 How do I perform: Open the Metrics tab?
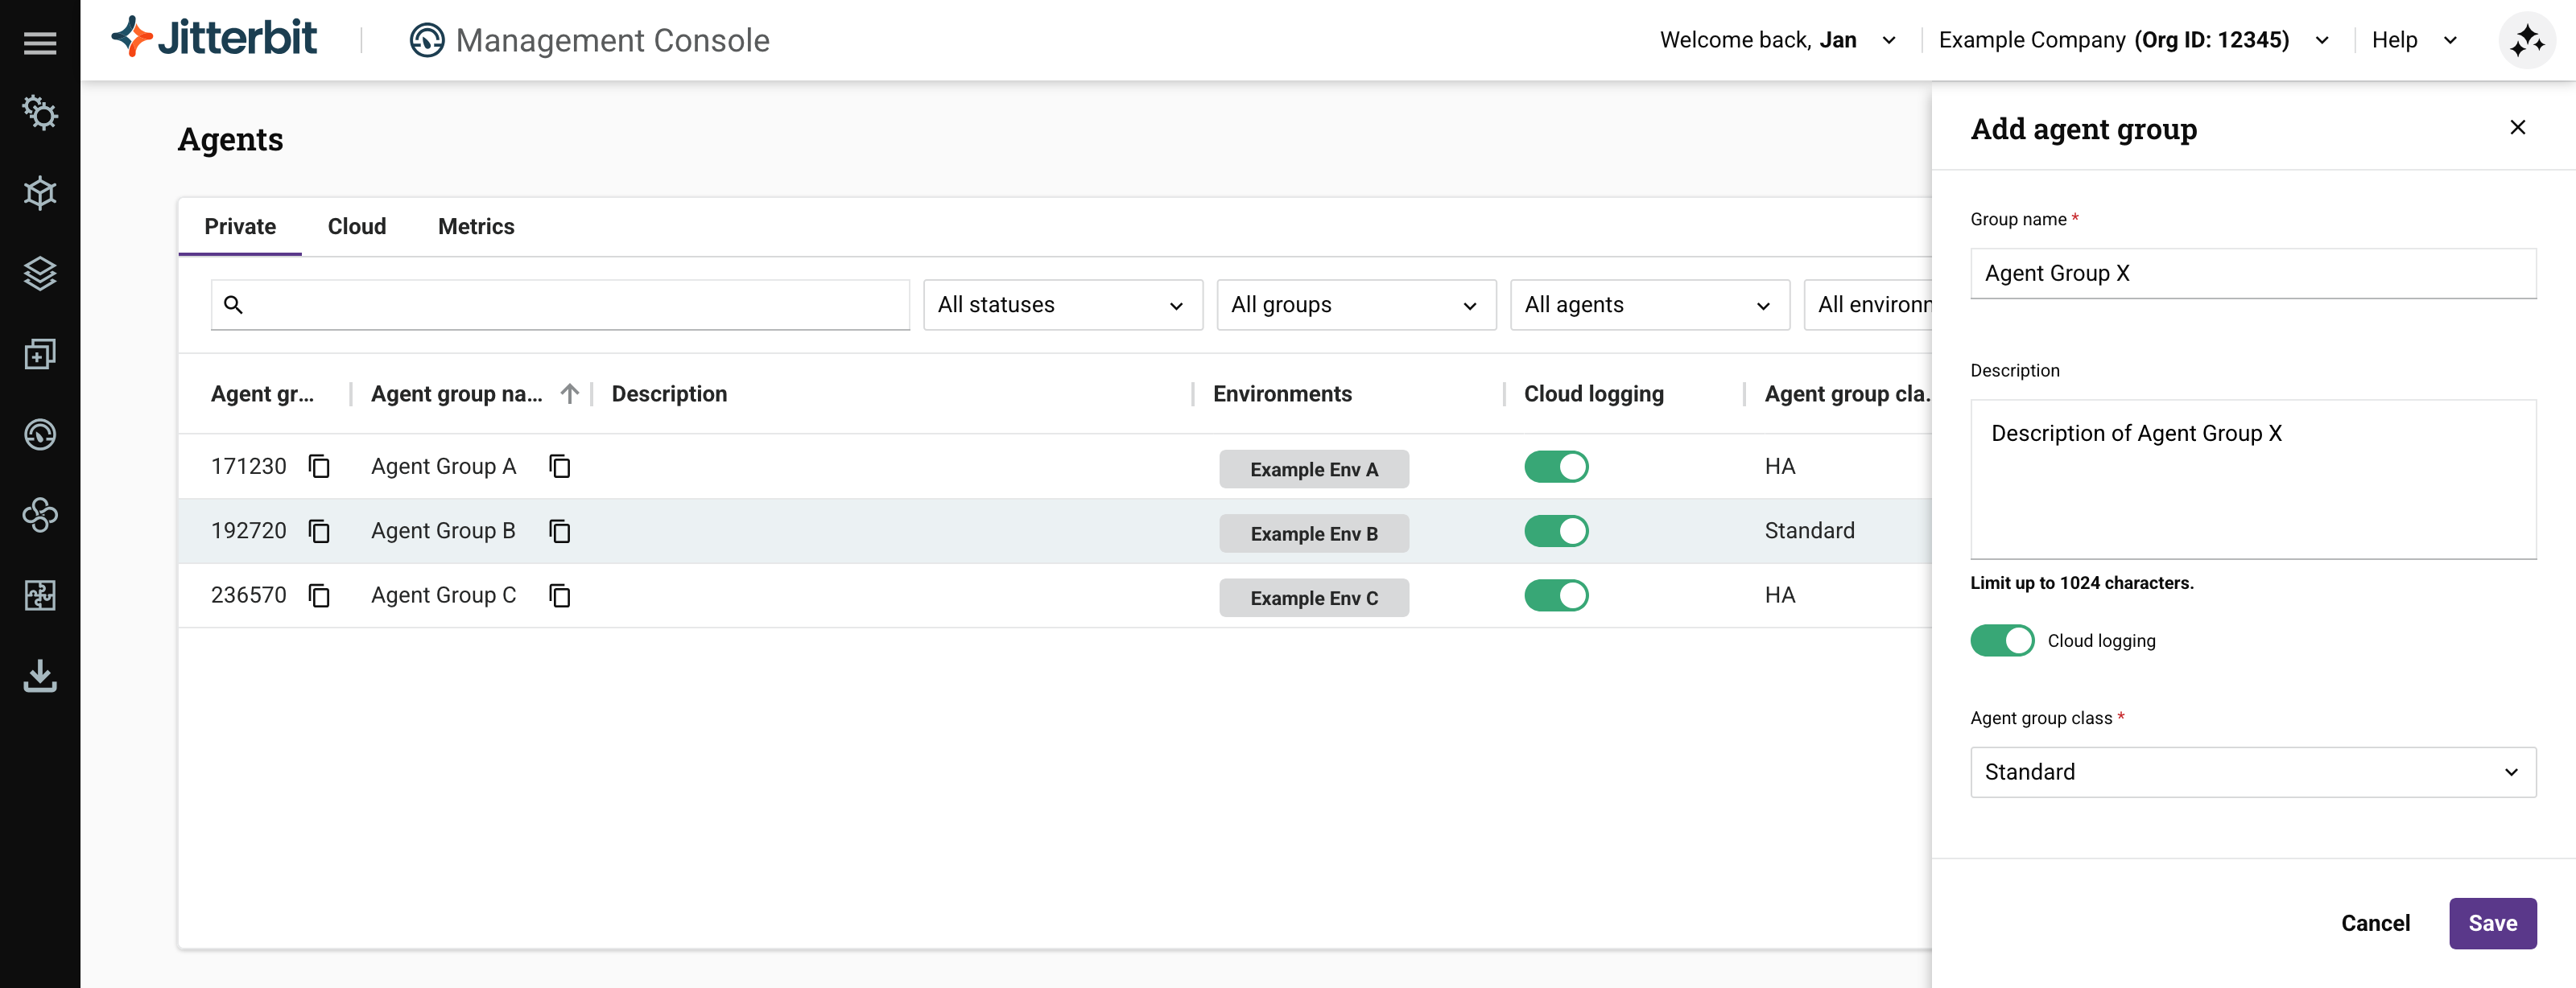click(476, 227)
